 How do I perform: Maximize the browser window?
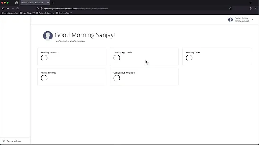pyautogui.click(x=8, y=3)
